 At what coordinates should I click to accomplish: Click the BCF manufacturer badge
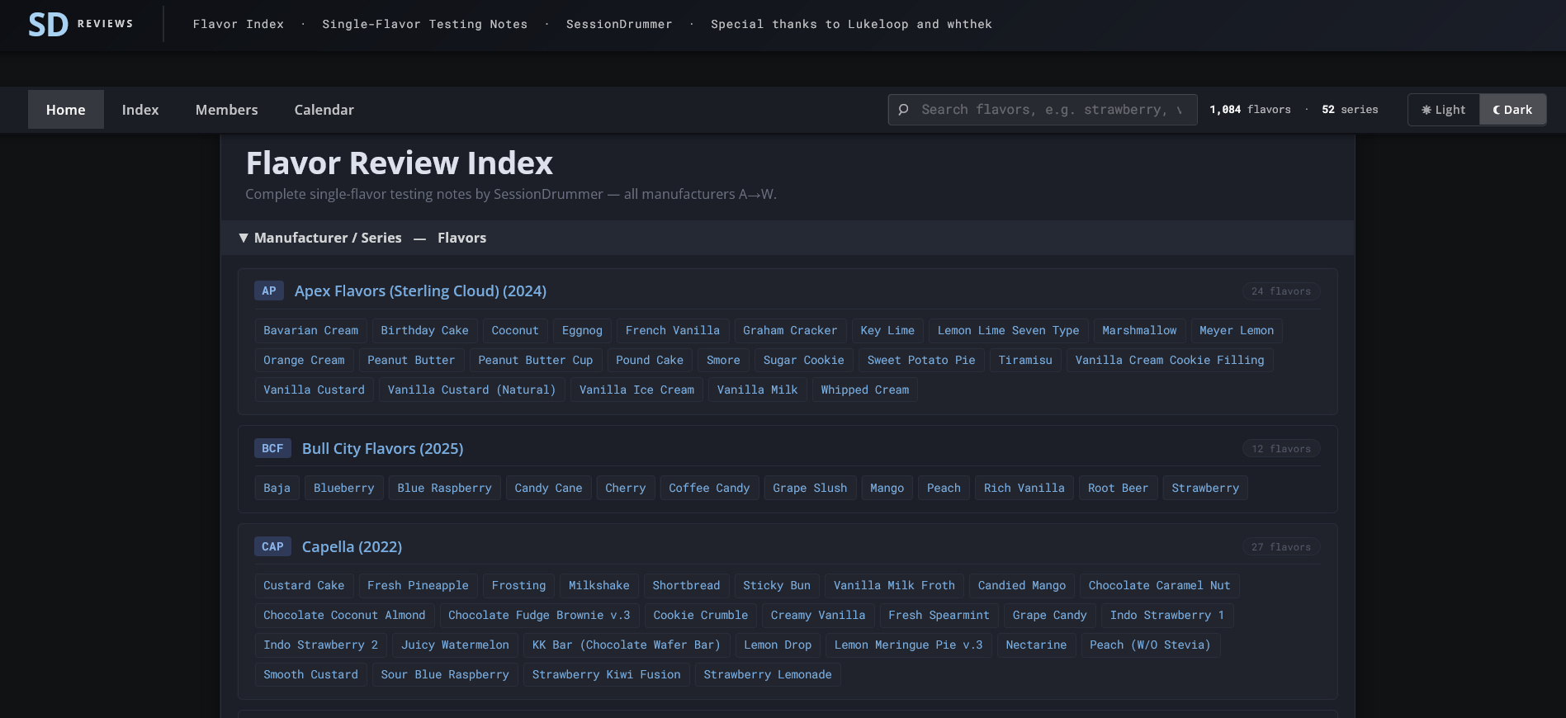272,448
